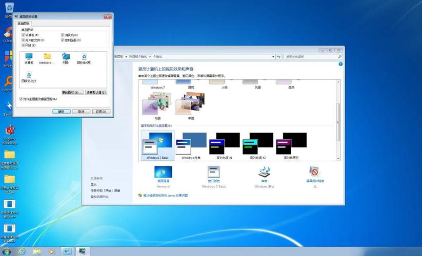The height and width of the screenshot is (256, 422).
Task: Switch to the 桌面图标 tab
Action: 24,24
